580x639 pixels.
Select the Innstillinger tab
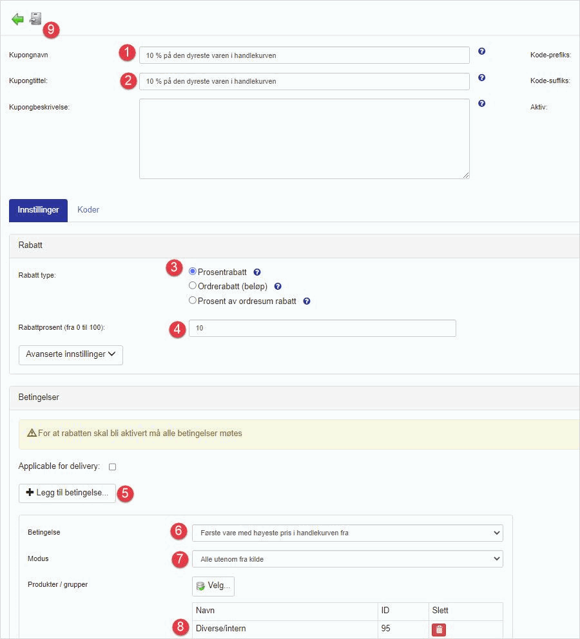pos(38,210)
